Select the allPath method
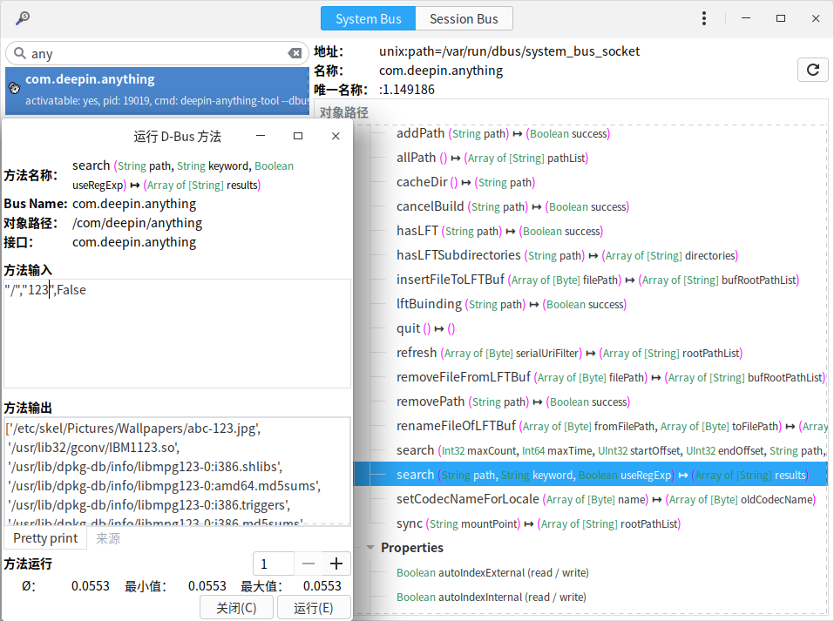Screen dimensions: 834x621 (492, 158)
